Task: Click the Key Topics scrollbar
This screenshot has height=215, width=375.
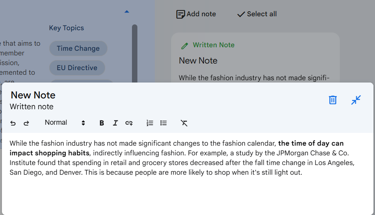Action: click(135, 53)
